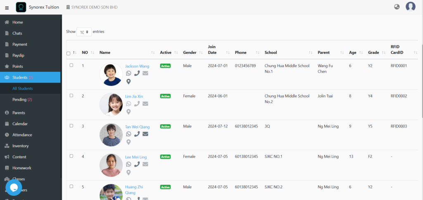The image size is (423, 200).
Task: Open the live chat bubble widget
Action: point(14,187)
